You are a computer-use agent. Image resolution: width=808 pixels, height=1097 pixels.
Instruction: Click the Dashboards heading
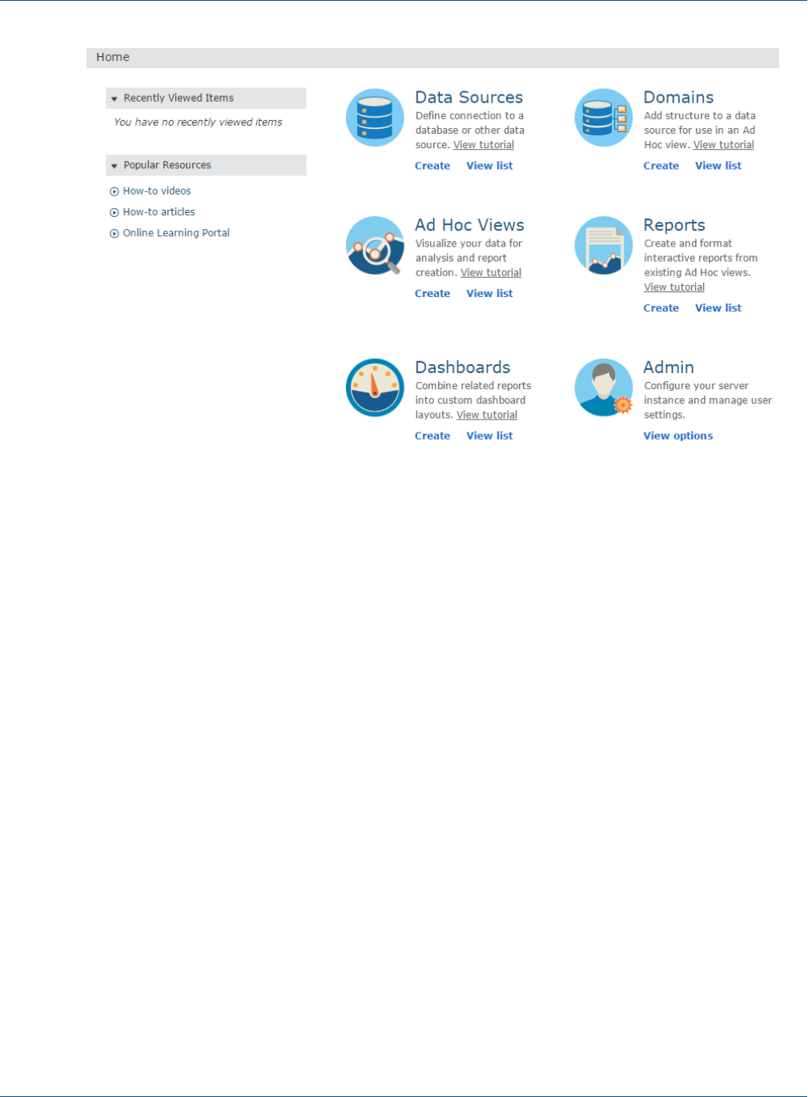pyautogui.click(x=462, y=367)
